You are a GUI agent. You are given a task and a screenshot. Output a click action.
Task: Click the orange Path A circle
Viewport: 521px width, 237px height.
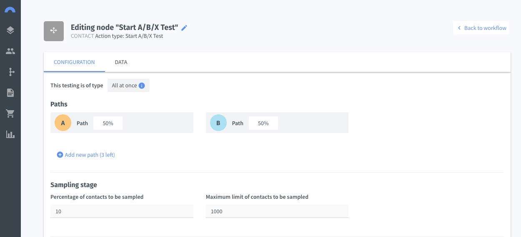coord(63,123)
